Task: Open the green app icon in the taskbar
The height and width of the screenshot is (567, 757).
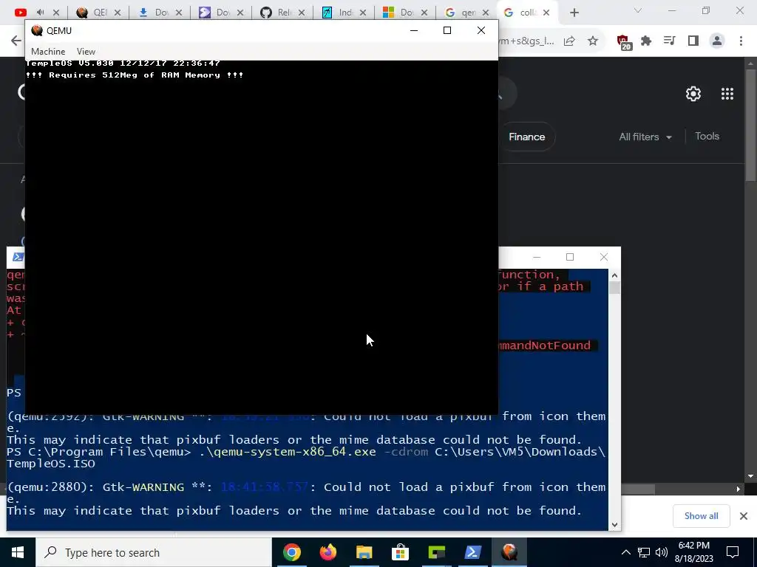Action: (436, 552)
